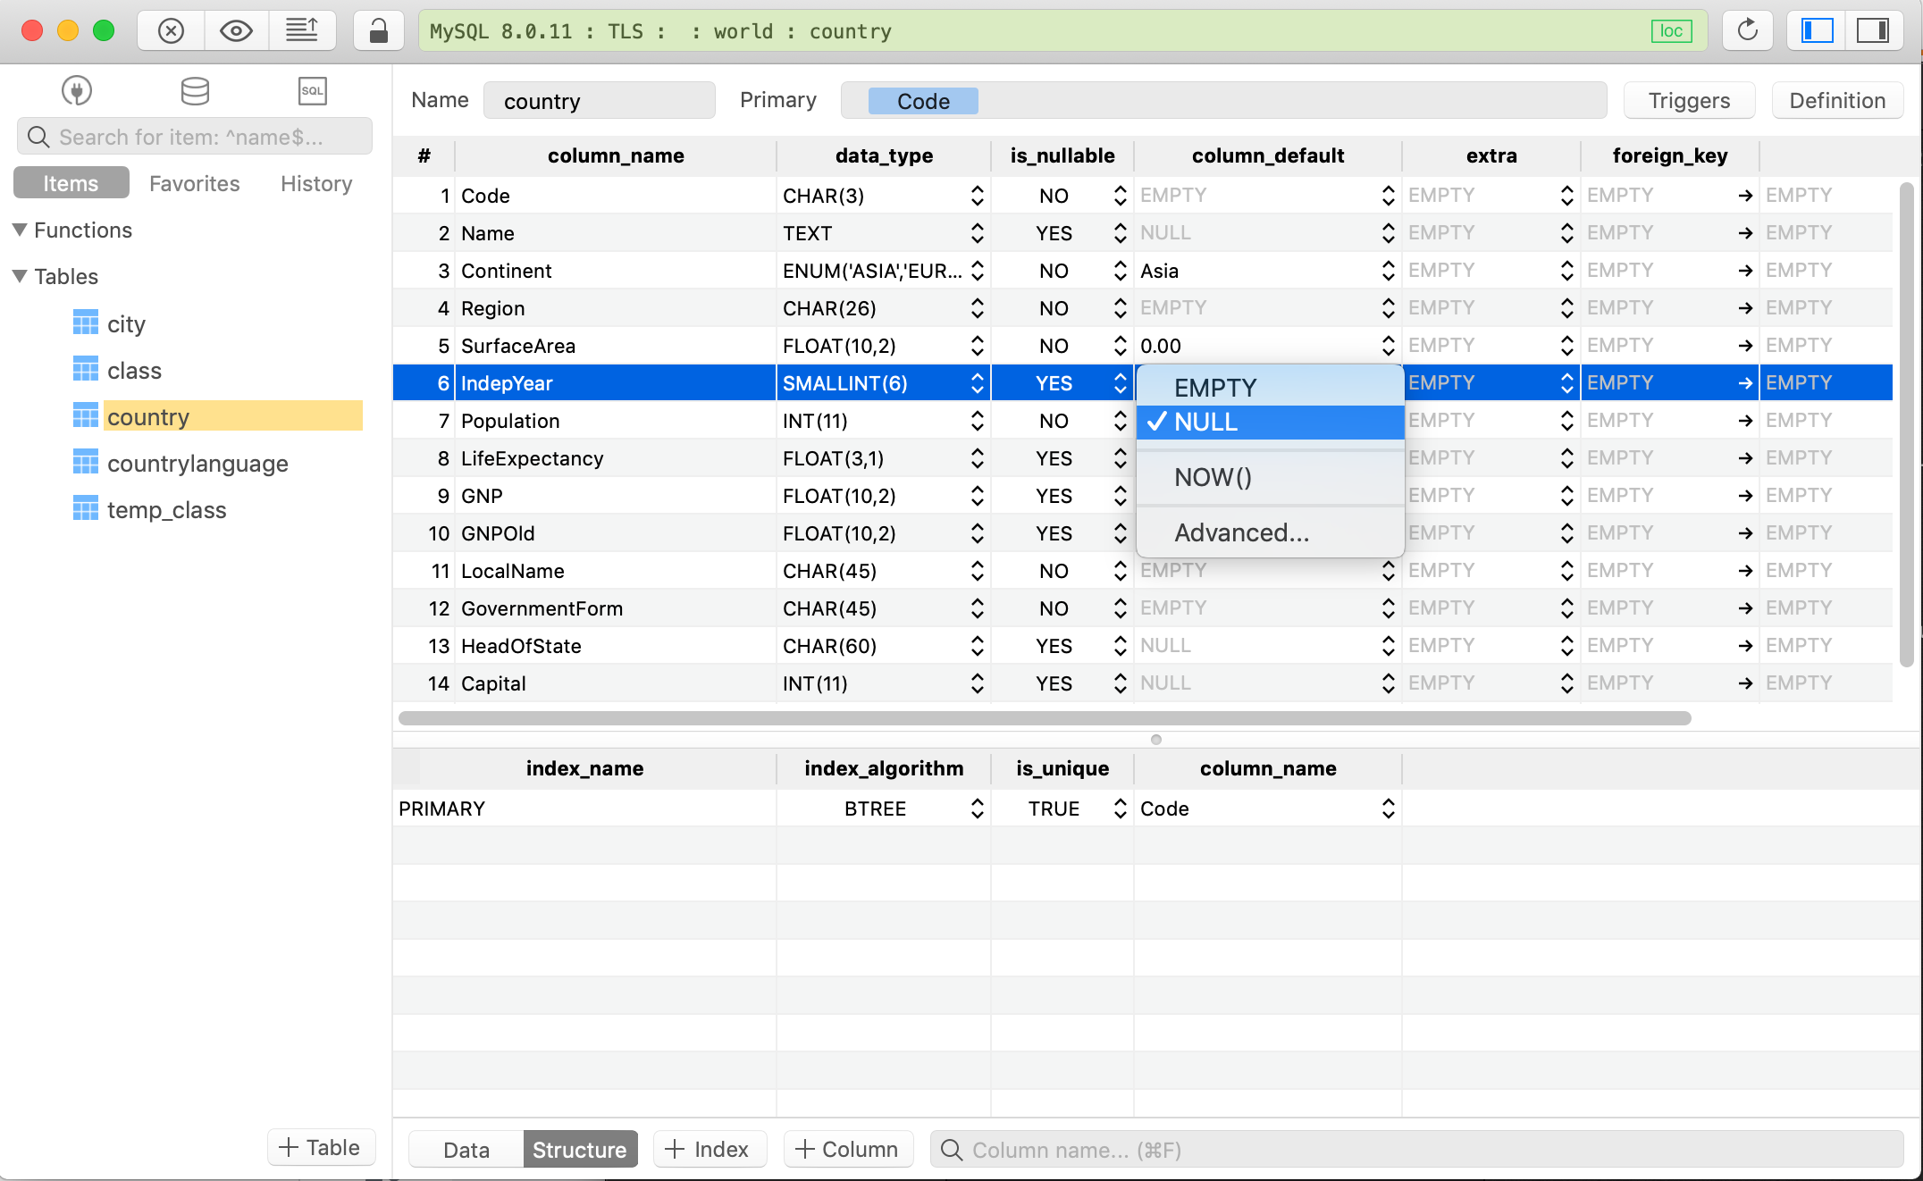Viewport: 1923px width, 1181px height.
Task: Select NOW() from the column default menu
Action: 1213,478
